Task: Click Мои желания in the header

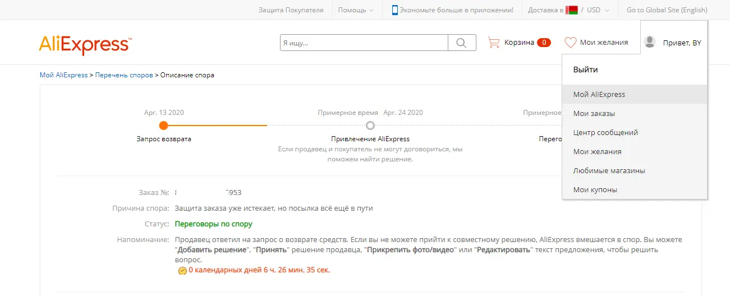Action: tap(604, 43)
